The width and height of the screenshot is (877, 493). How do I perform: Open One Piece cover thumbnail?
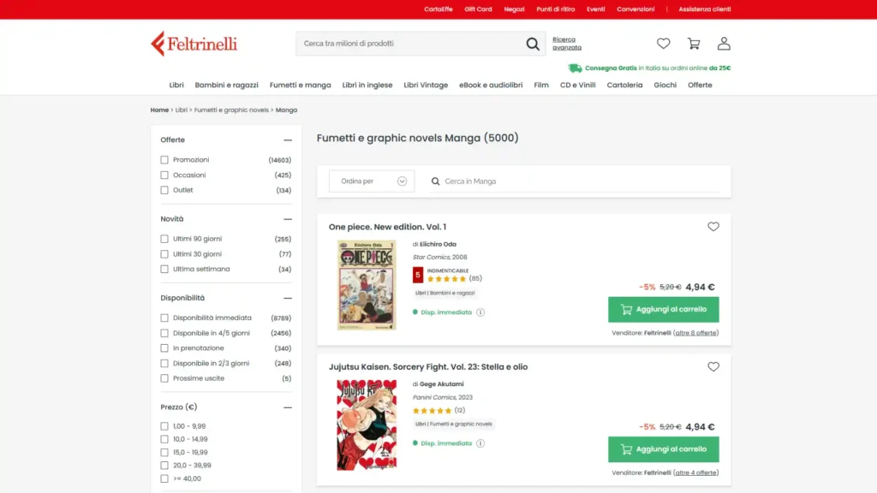pos(367,285)
